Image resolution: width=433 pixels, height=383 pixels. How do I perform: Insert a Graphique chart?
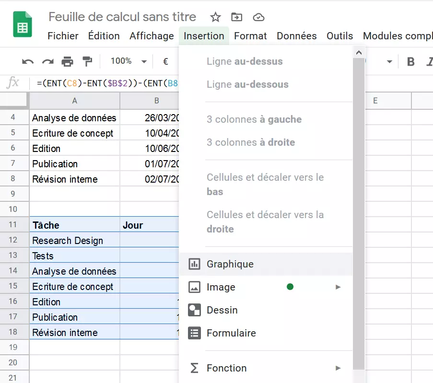[x=266, y=264]
